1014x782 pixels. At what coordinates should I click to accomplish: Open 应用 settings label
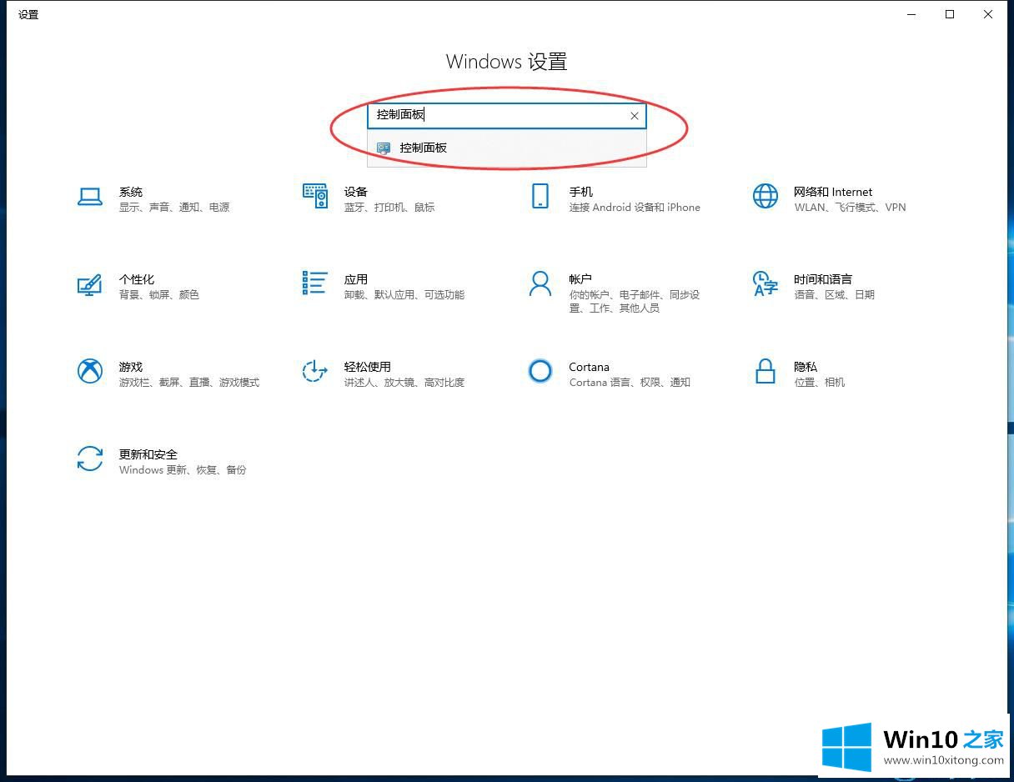tap(356, 279)
